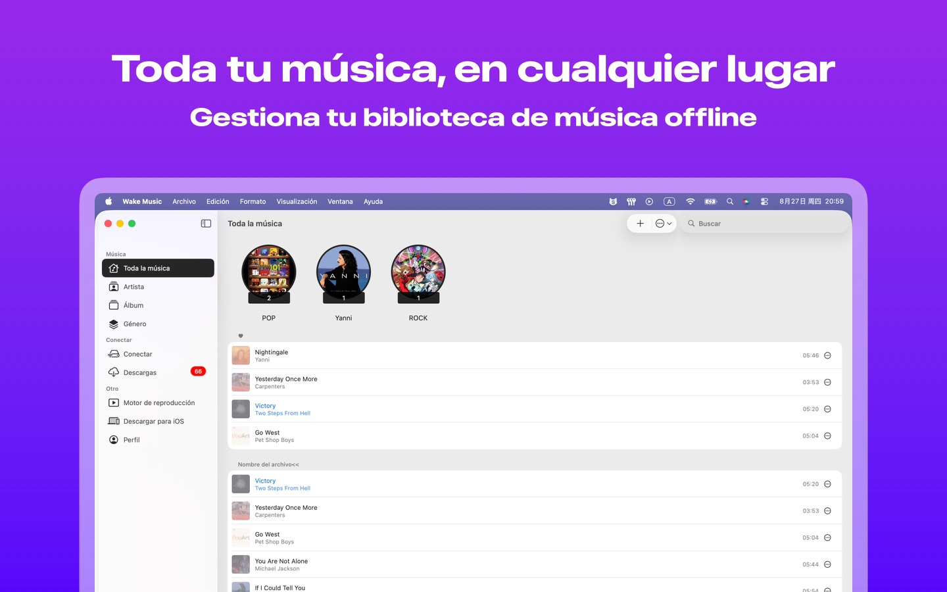Click the Wi-Fi status icon
The height and width of the screenshot is (592, 947).
coord(690,201)
